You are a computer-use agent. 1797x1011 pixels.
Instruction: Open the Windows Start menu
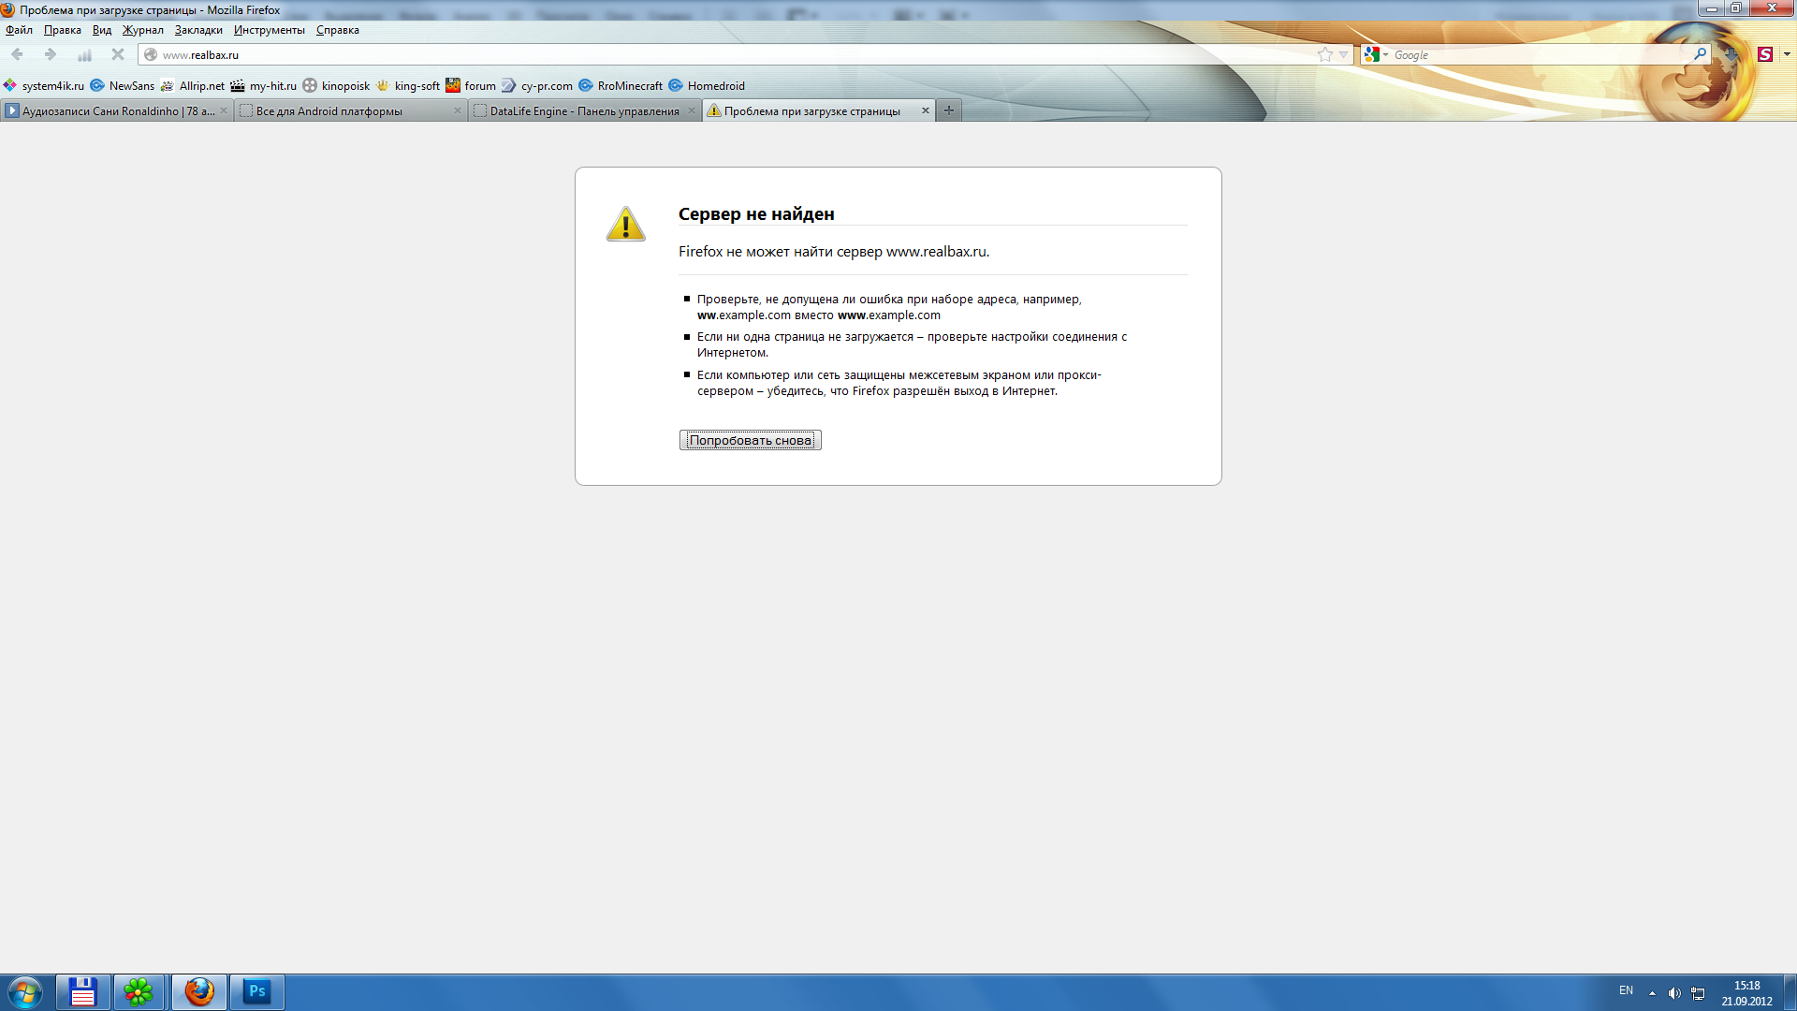click(x=24, y=992)
